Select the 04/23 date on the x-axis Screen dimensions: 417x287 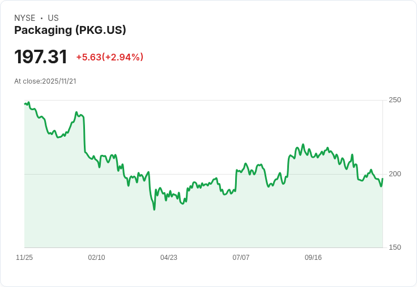click(x=169, y=258)
